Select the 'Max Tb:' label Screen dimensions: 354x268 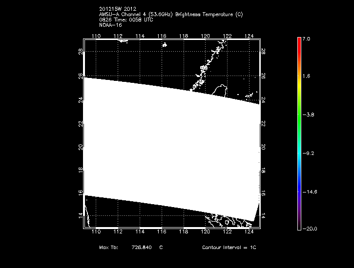[108, 247]
